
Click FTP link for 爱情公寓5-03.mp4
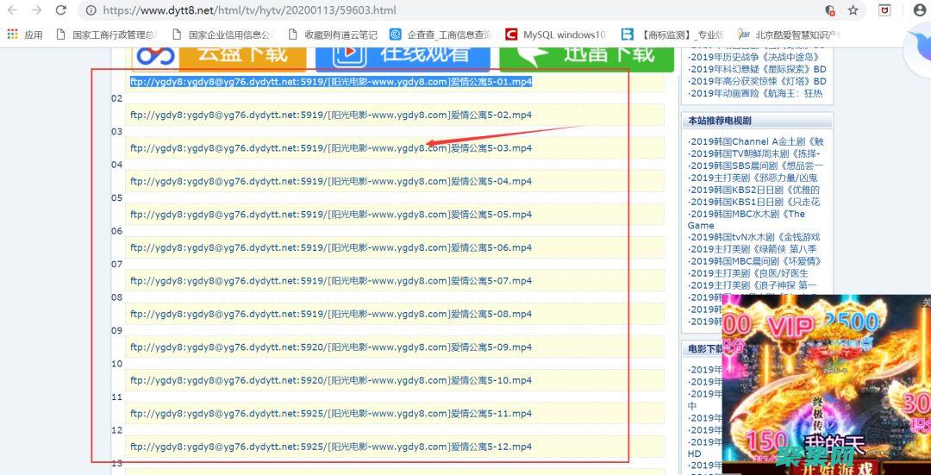coord(331,147)
